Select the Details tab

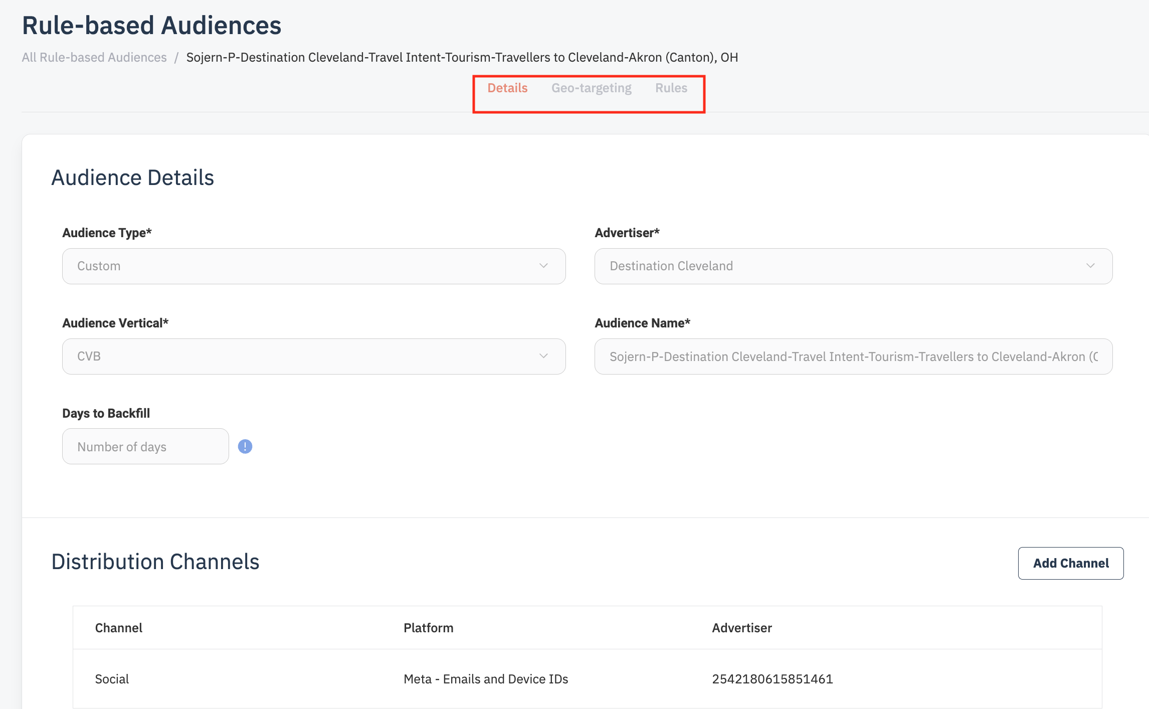coord(507,88)
